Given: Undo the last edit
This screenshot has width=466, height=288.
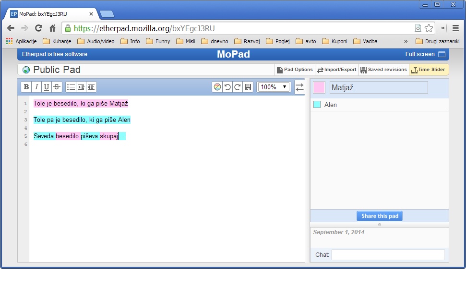Looking at the screenshot, I should point(227,87).
